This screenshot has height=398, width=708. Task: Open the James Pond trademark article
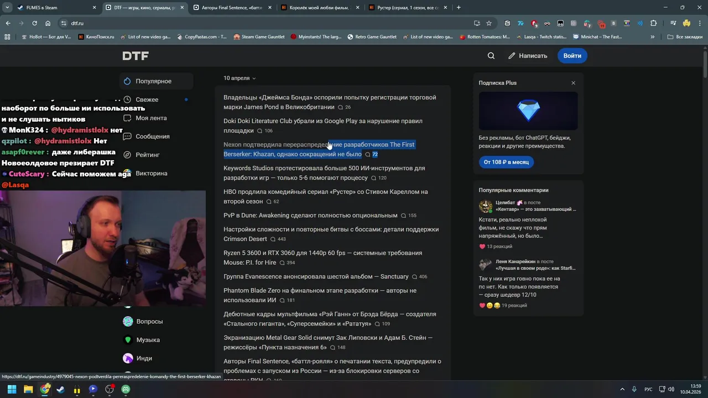click(x=330, y=102)
